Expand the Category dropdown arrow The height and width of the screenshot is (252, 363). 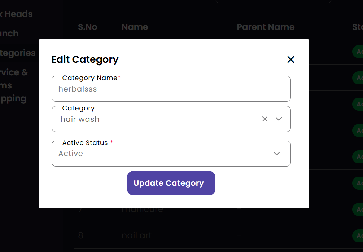click(x=279, y=119)
